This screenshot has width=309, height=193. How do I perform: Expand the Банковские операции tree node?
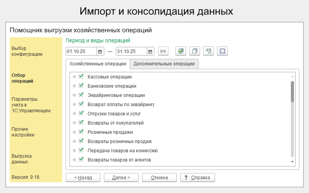click(x=74, y=86)
